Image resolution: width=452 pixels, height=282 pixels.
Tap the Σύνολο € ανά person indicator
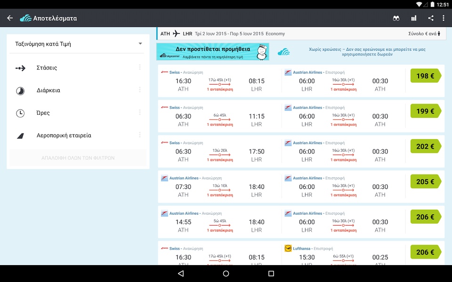coord(424,34)
